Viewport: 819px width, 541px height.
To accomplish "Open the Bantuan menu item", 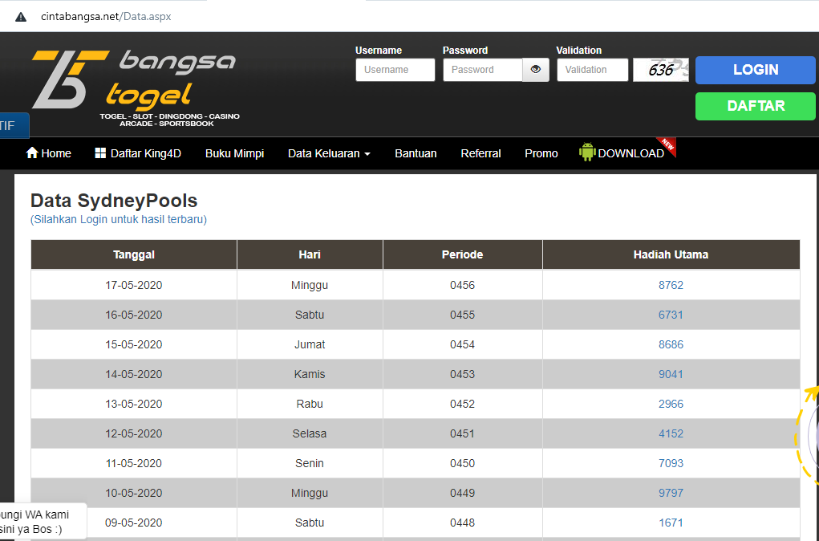I will point(416,153).
